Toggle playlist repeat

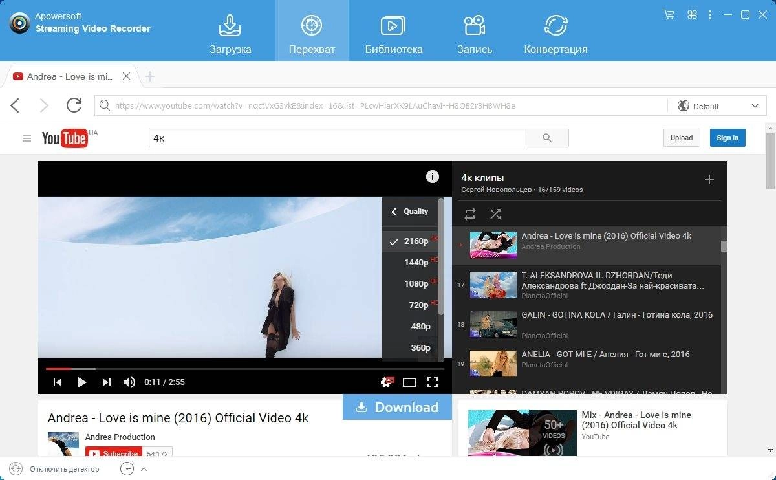coord(470,214)
